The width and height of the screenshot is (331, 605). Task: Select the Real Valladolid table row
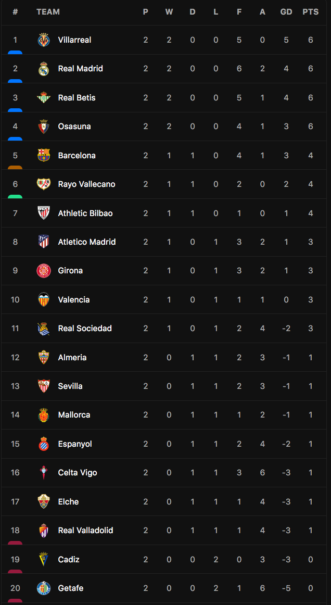click(166, 530)
